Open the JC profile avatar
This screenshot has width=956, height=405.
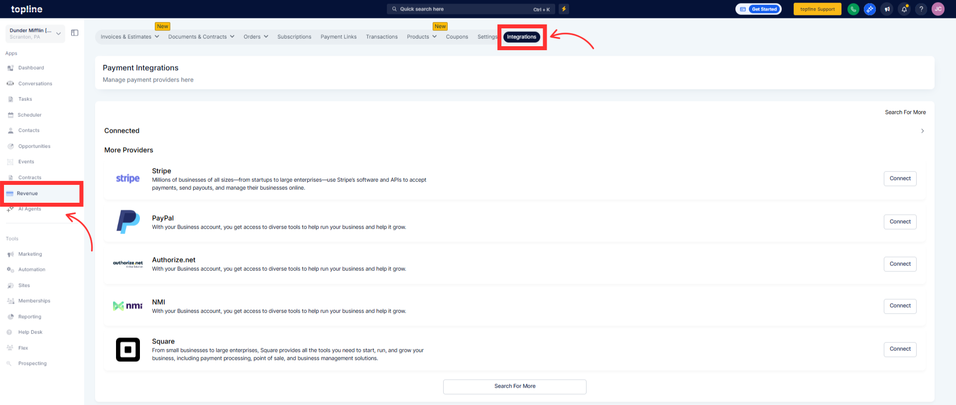click(938, 9)
